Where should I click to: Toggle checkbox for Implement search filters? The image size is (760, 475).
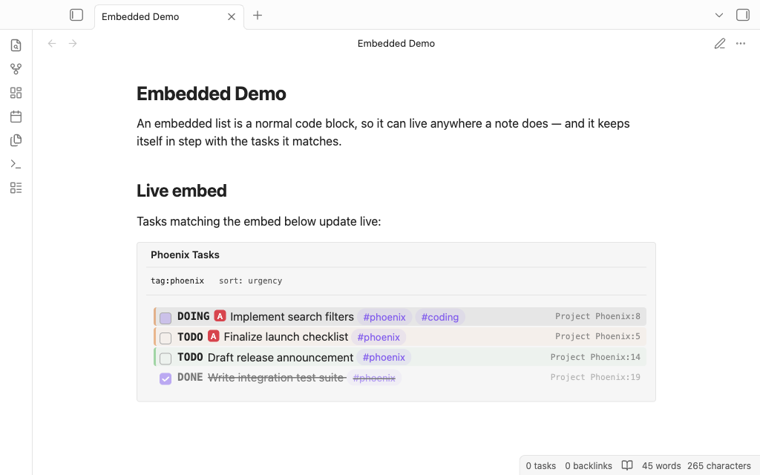click(166, 318)
